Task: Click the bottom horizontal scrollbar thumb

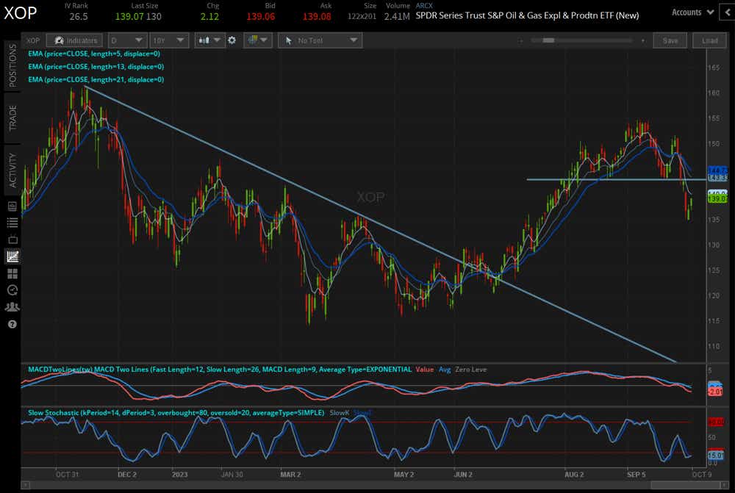Action: [684, 486]
